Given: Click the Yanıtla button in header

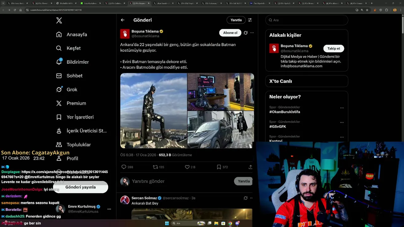Looking at the screenshot, I should [236, 20].
